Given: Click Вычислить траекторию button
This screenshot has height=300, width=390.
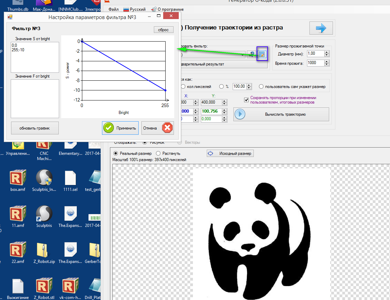Looking at the screenshot, I should pos(281,114).
